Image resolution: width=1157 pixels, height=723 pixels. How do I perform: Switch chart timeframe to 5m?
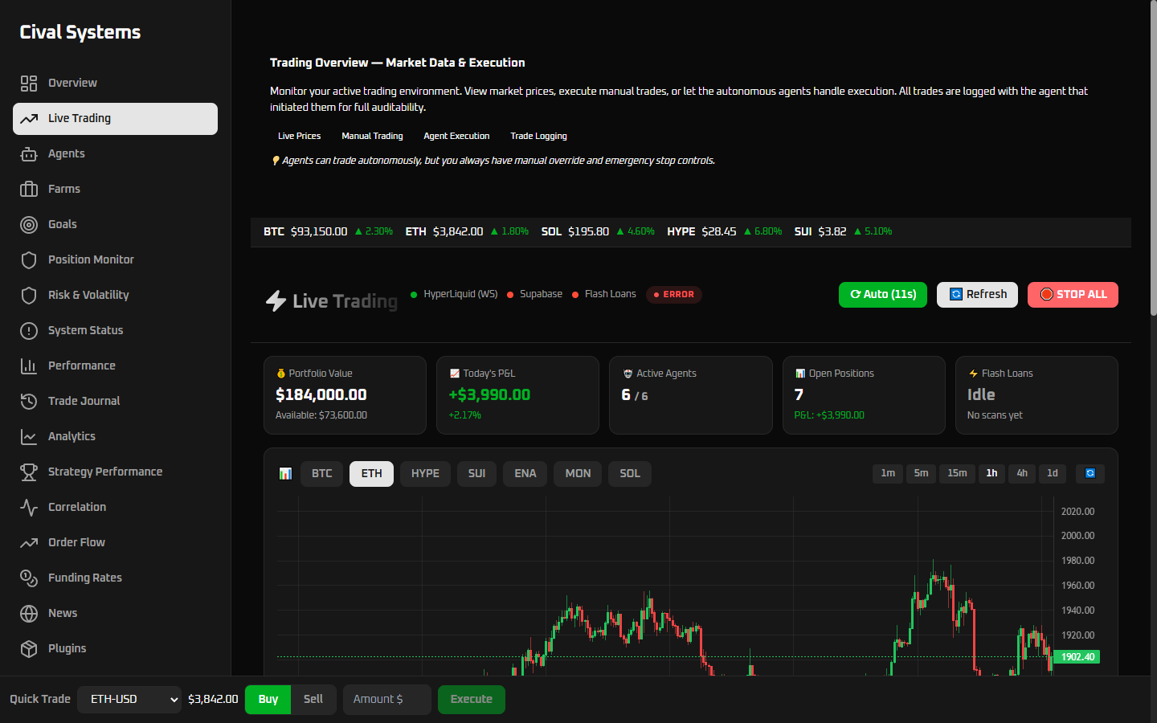point(922,473)
